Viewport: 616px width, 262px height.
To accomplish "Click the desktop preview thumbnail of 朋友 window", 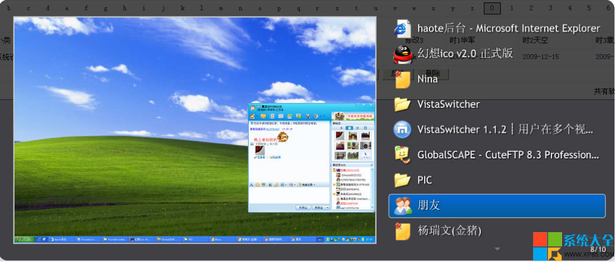I will [195, 130].
